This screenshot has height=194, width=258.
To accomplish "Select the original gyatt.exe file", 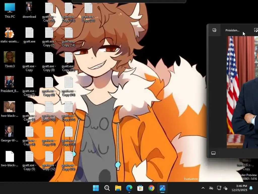I will pyautogui.click(x=29, y=35).
